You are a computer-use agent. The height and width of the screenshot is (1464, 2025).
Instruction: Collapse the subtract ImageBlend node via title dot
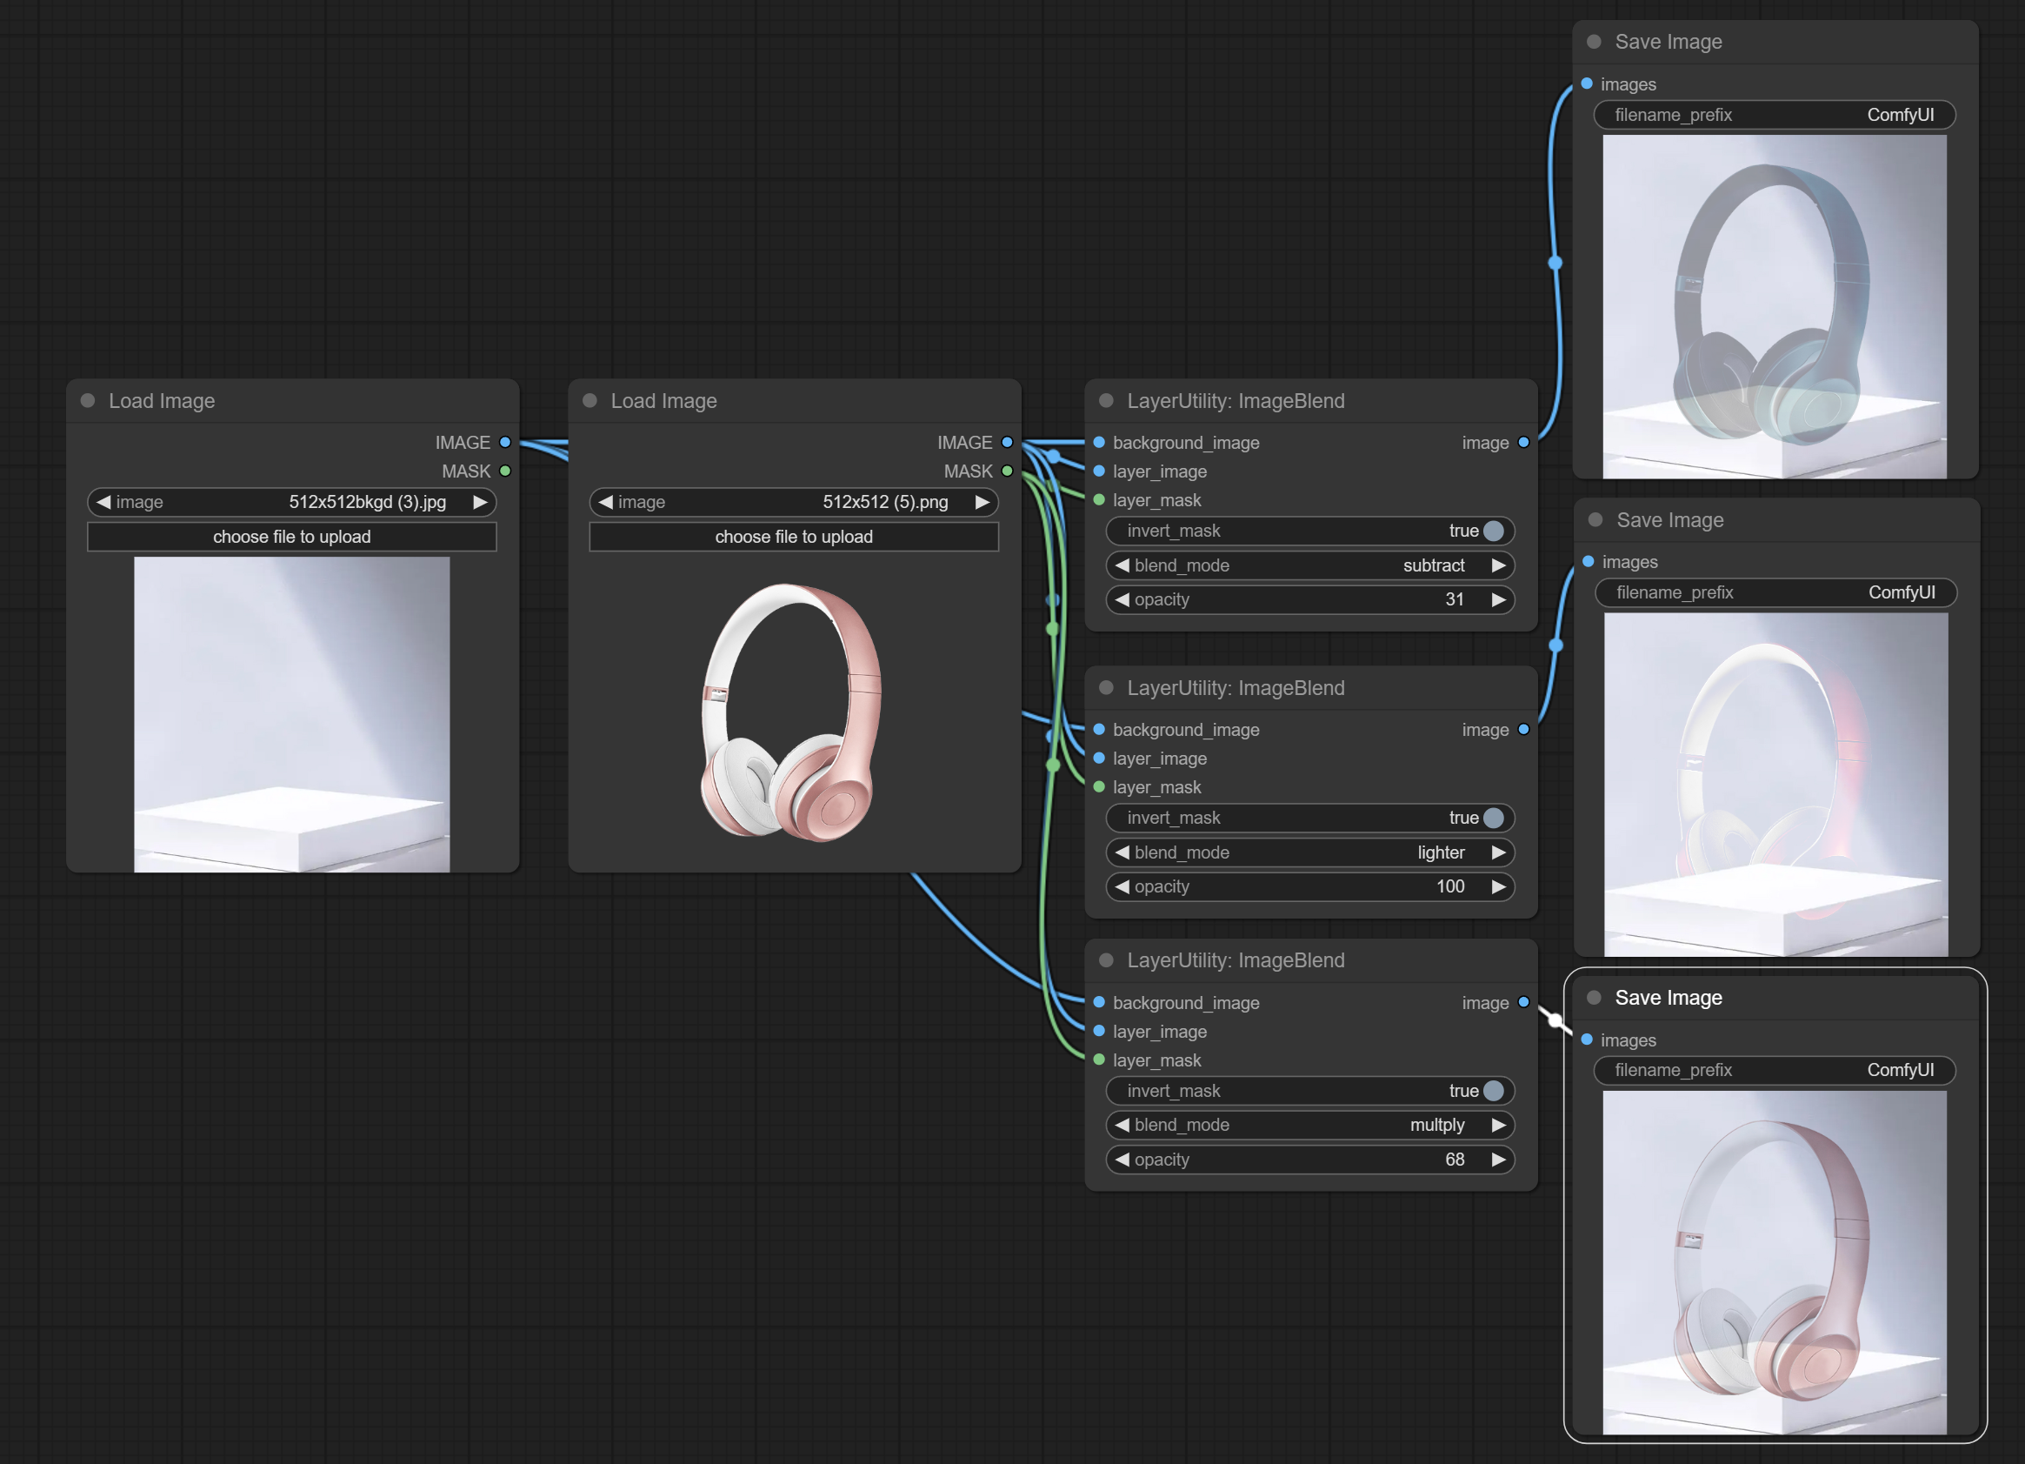tap(1106, 400)
